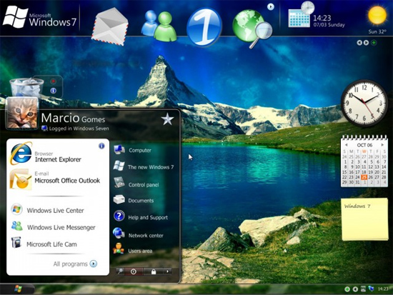Expand the shutdown options arrow in start menu
The width and height of the screenshot is (393, 295).
coord(167,271)
